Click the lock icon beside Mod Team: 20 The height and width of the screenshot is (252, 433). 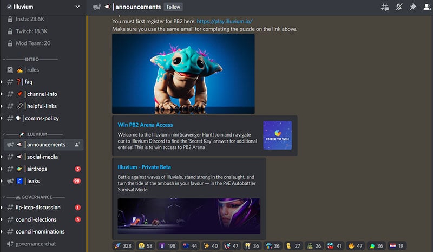[10, 43]
